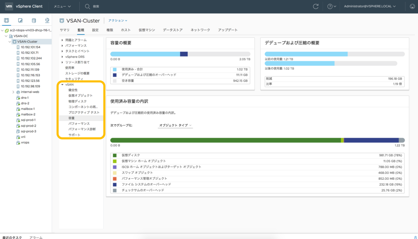
Task: Collapse the VSAN-DC tree node
Action: 6,36
